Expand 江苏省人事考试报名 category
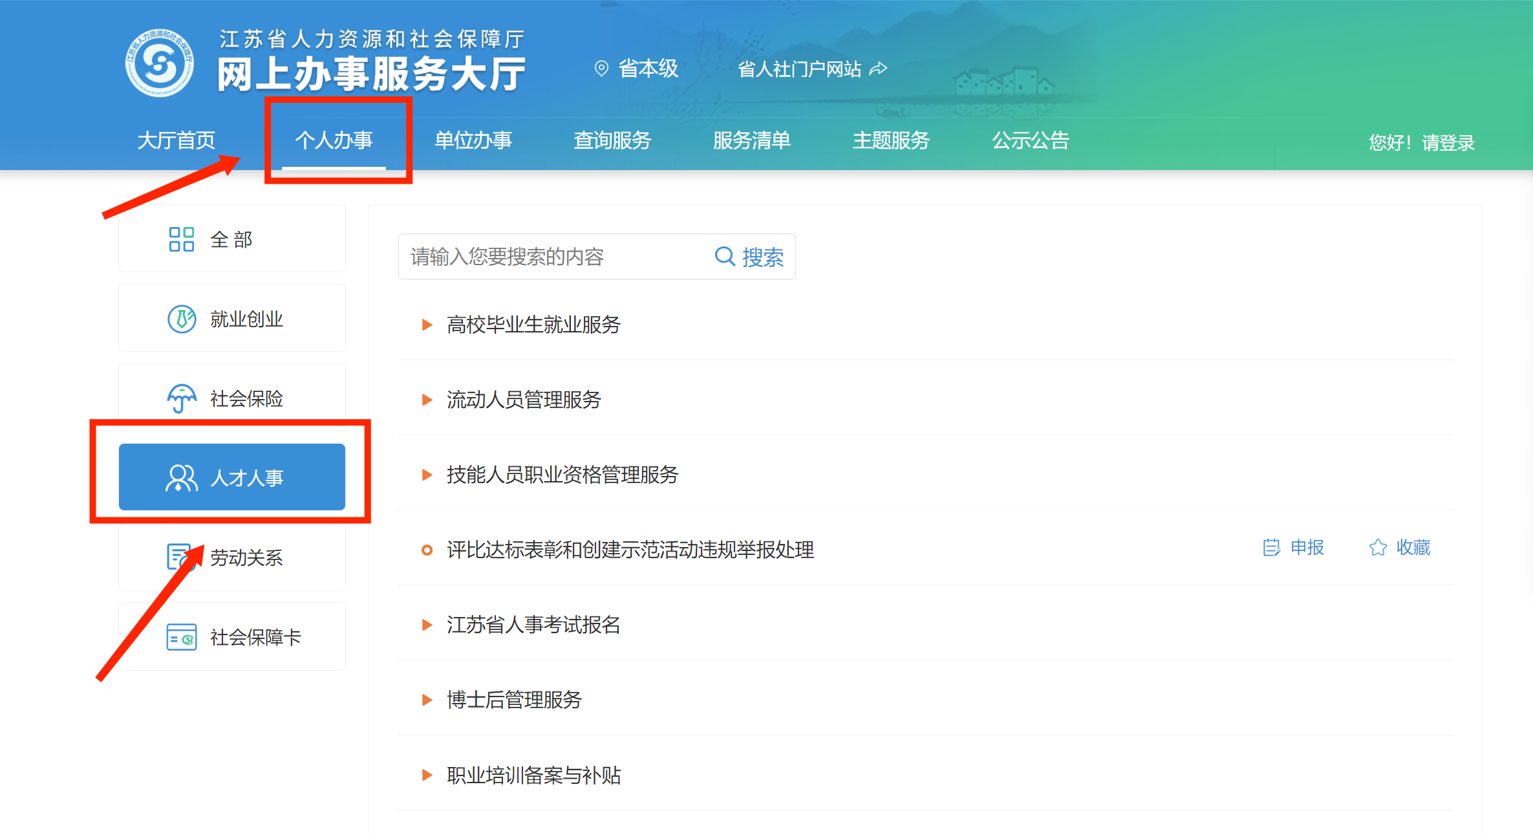The height and width of the screenshot is (833, 1533). click(533, 625)
